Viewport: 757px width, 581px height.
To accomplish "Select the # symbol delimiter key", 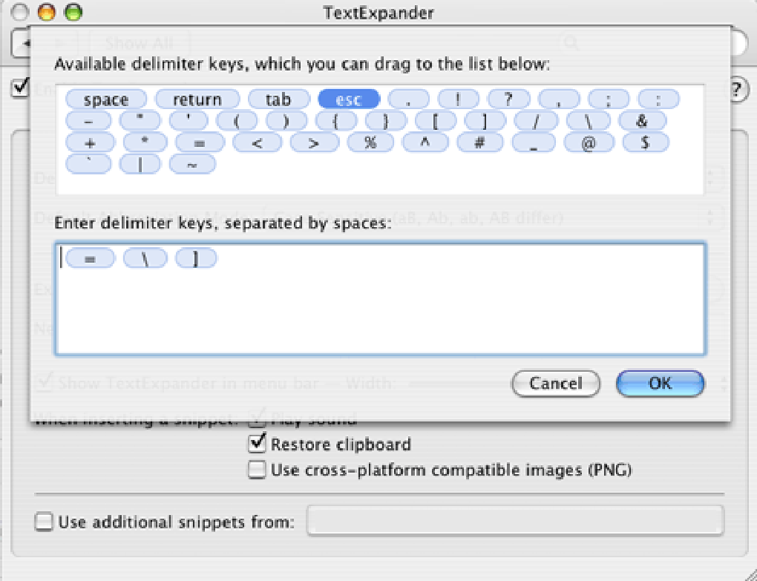I will (x=479, y=142).
